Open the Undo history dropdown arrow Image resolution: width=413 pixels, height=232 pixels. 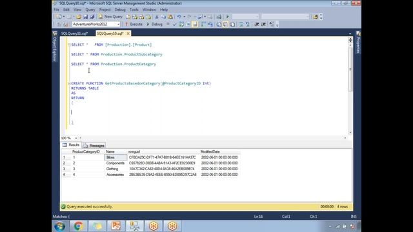pos(184,17)
